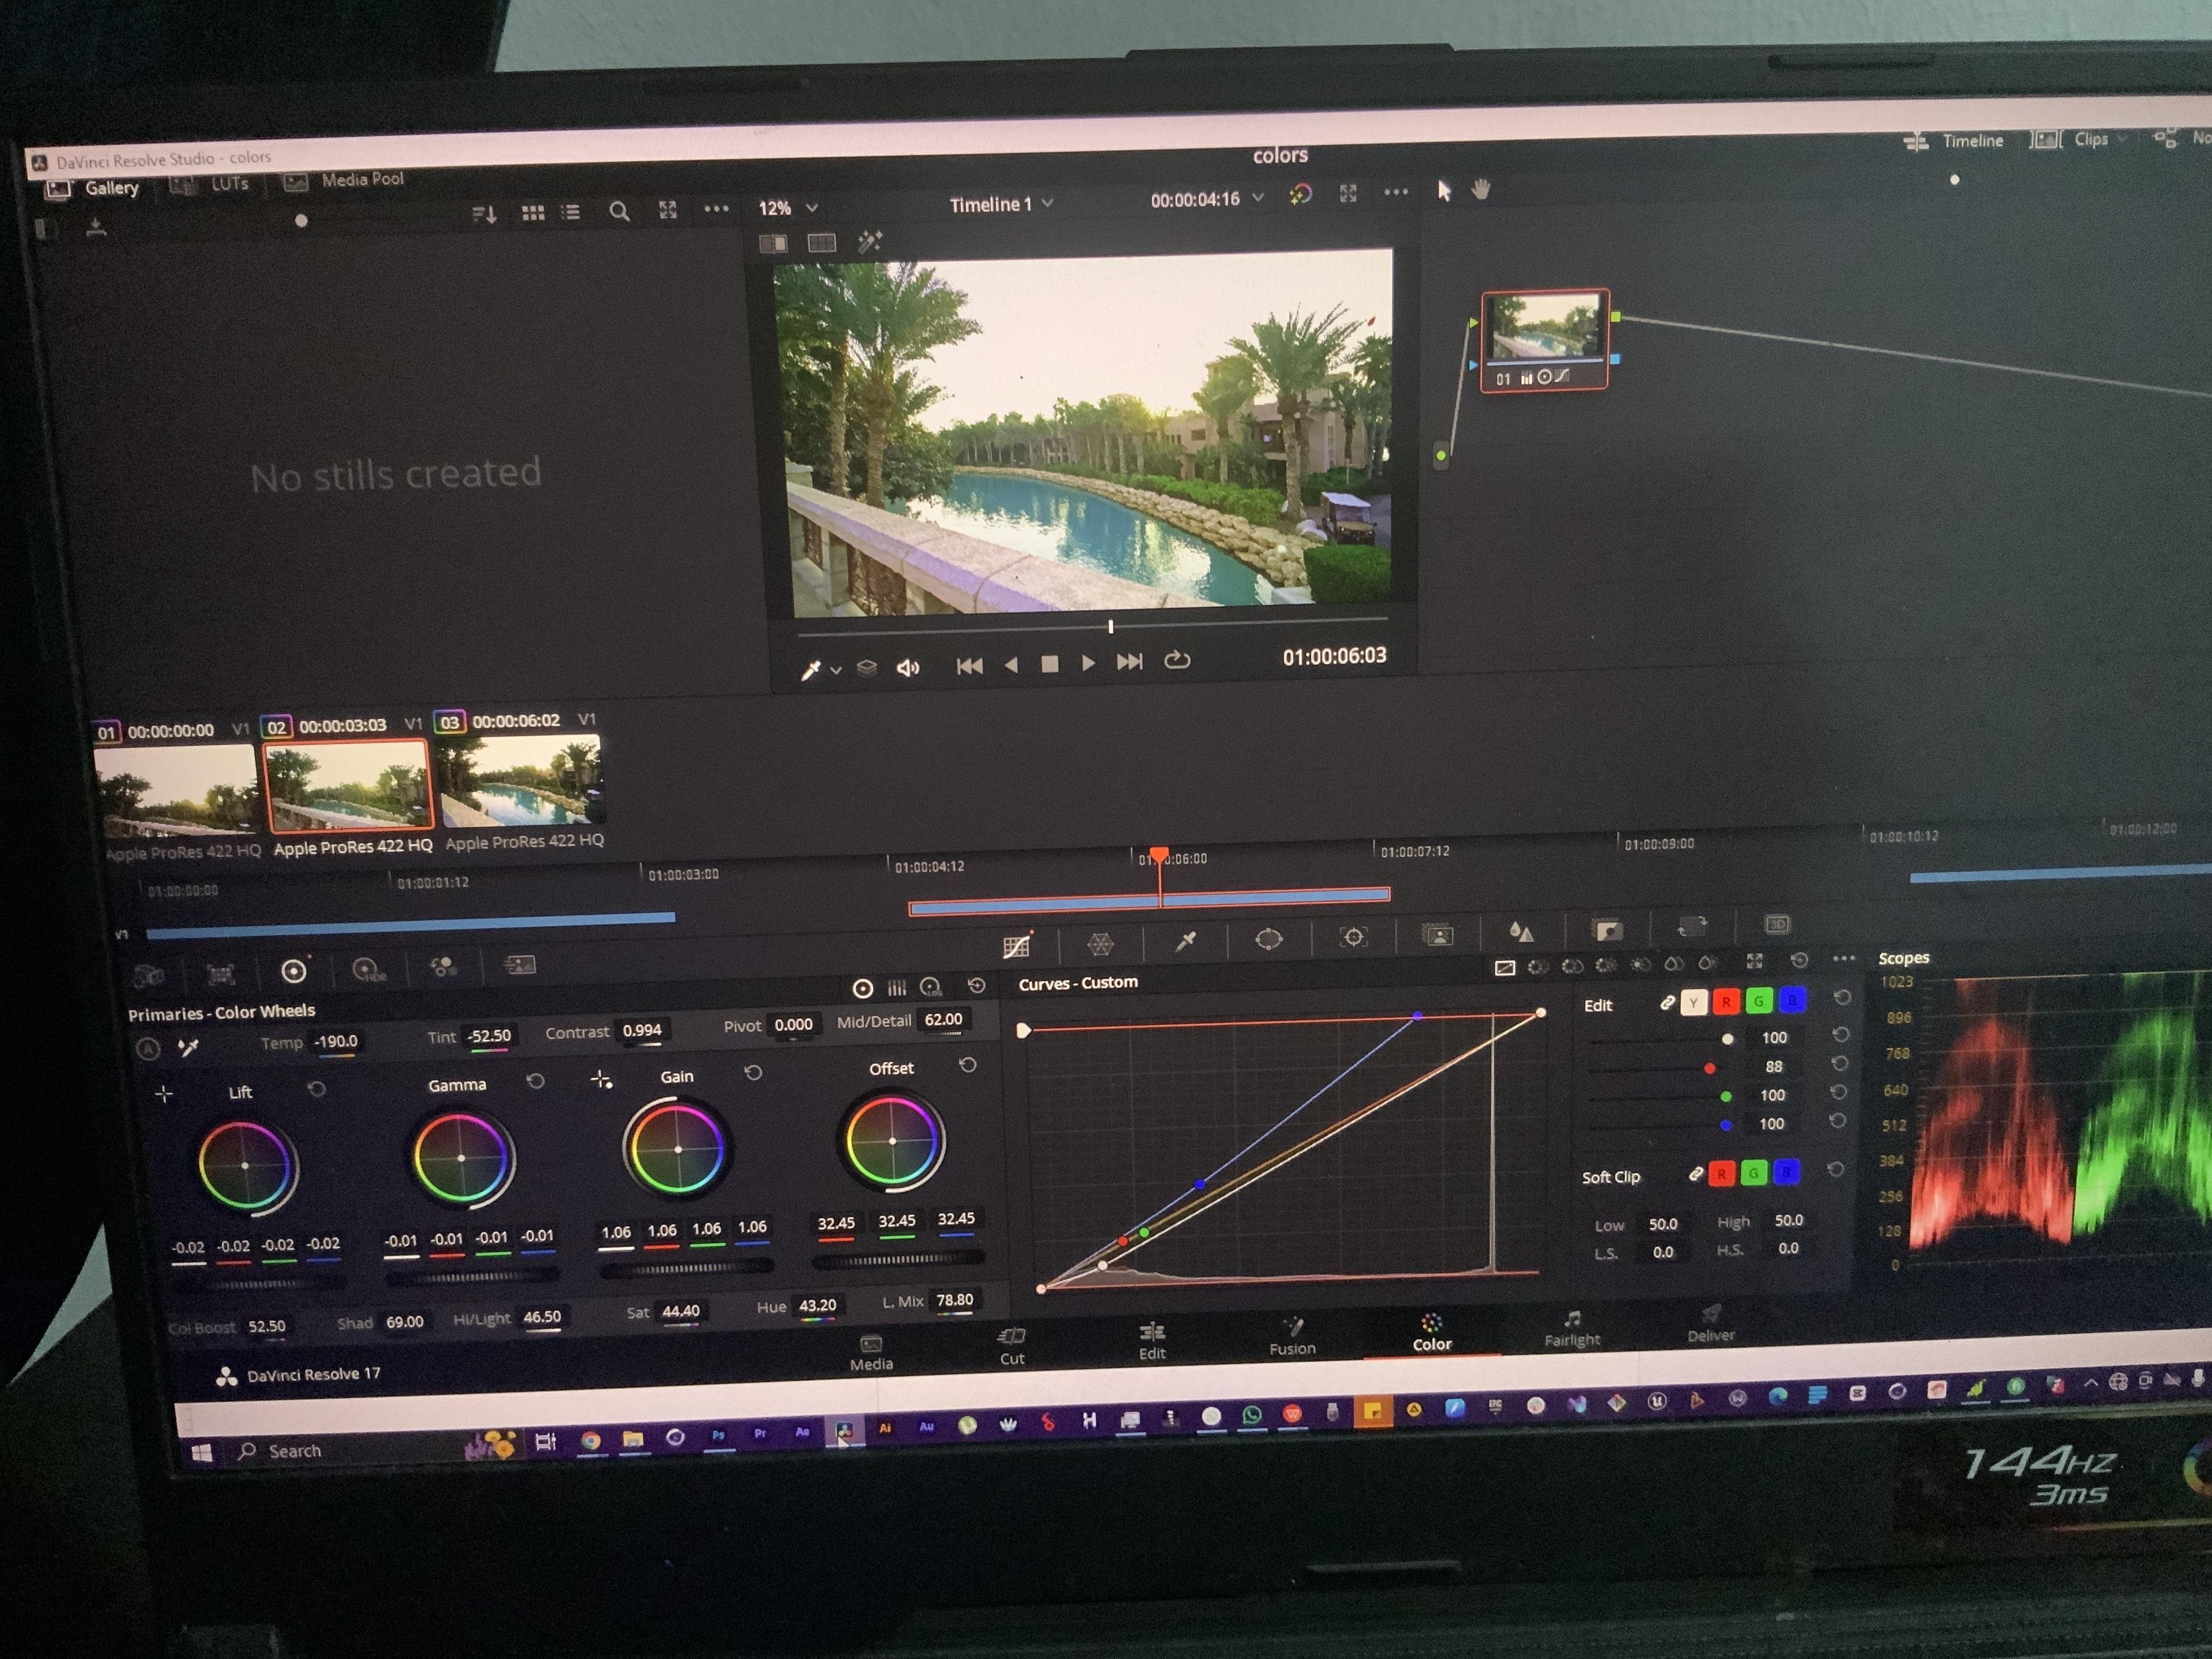
Task: Open the 00:00:04:16 timecode dropdown
Action: (1207, 199)
